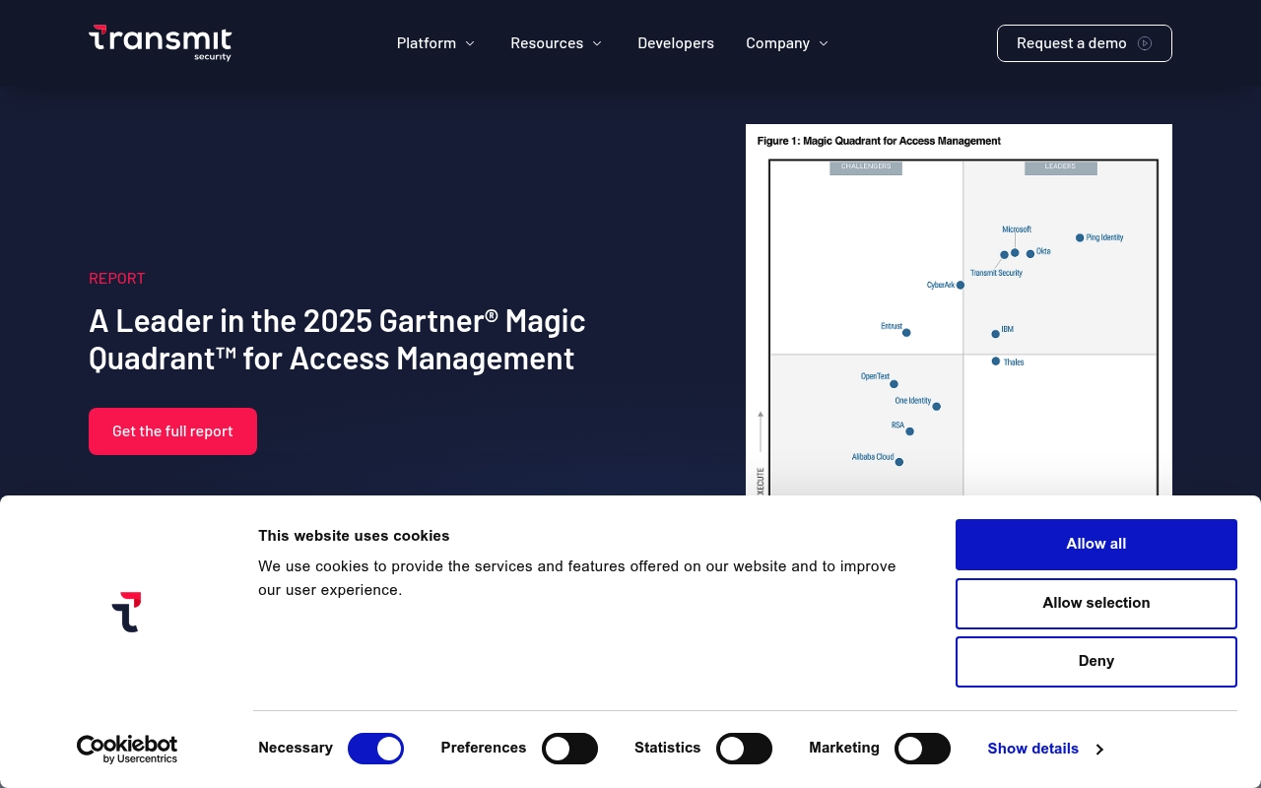Go to the Developers page
1261x788 pixels.
point(676,43)
